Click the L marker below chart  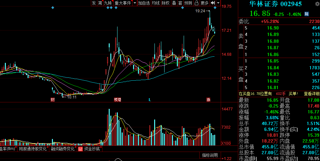click(150, 100)
